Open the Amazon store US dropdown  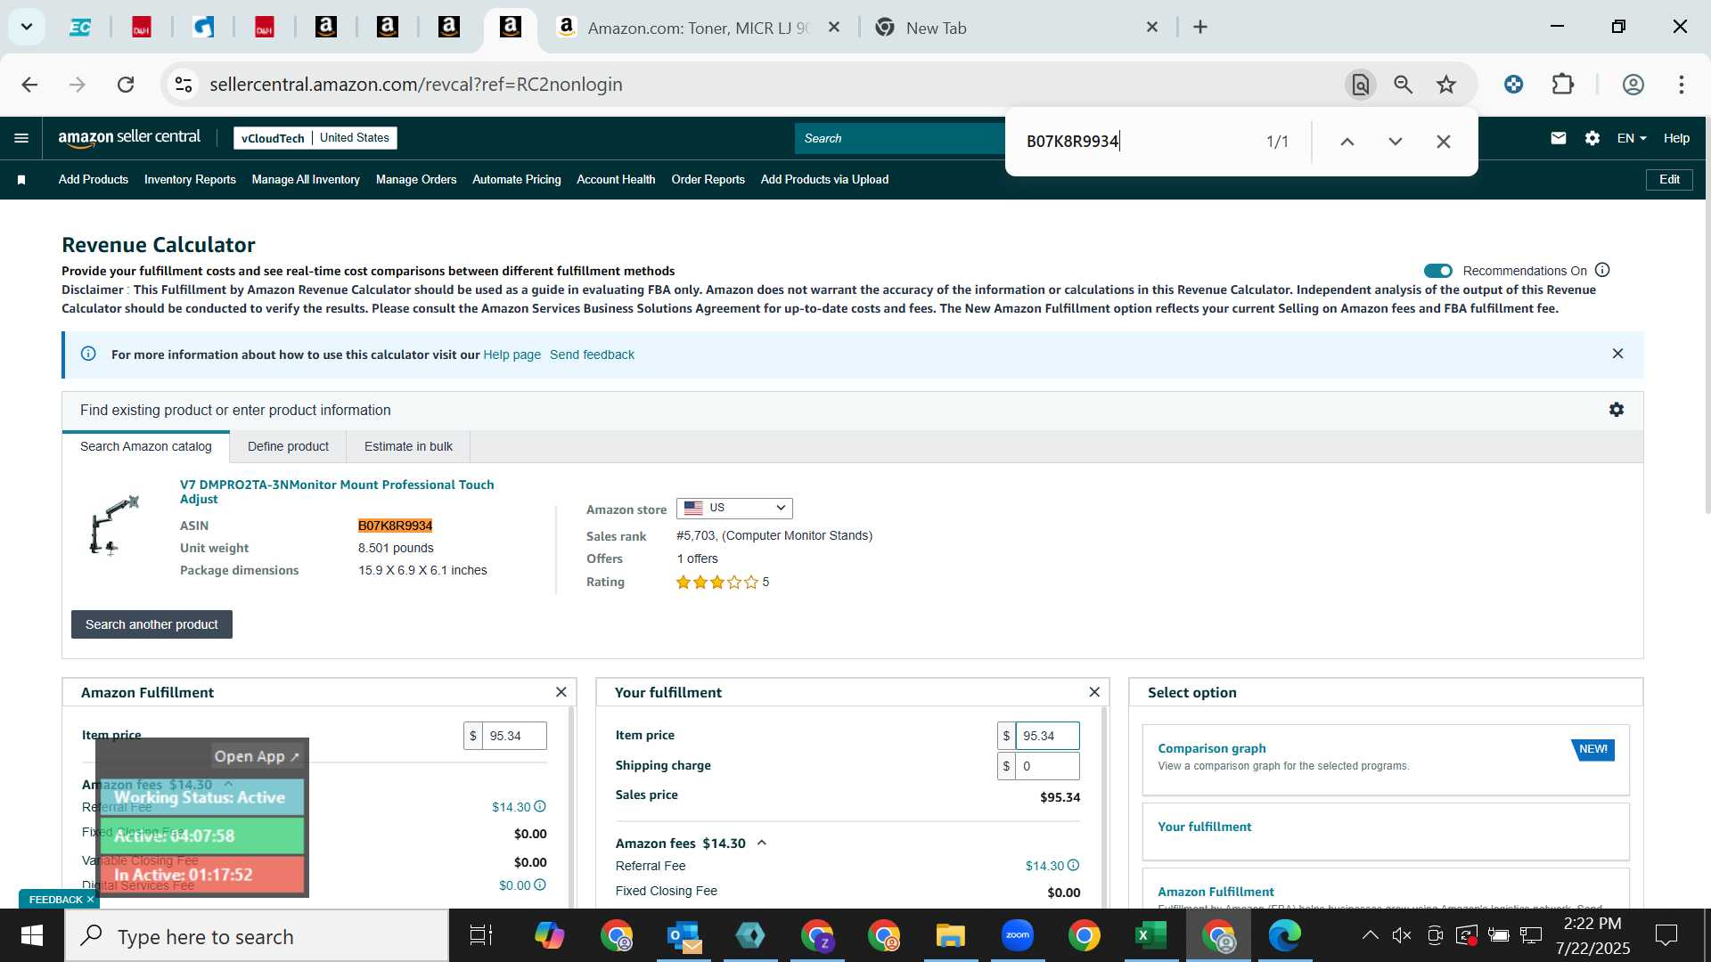pyautogui.click(x=734, y=508)
